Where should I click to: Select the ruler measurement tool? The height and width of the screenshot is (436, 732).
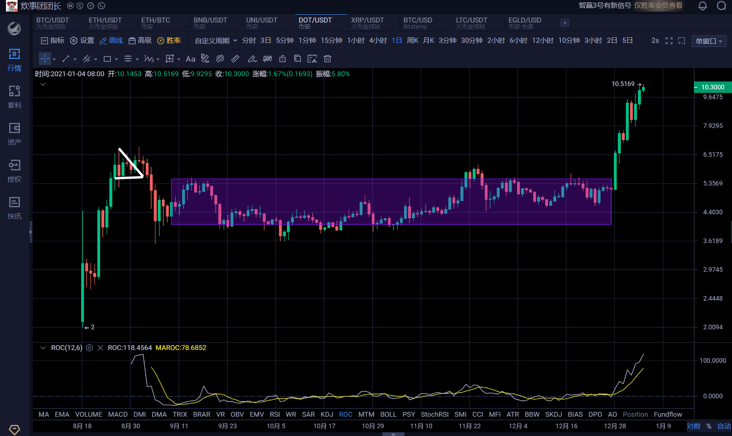click(235, 59)
